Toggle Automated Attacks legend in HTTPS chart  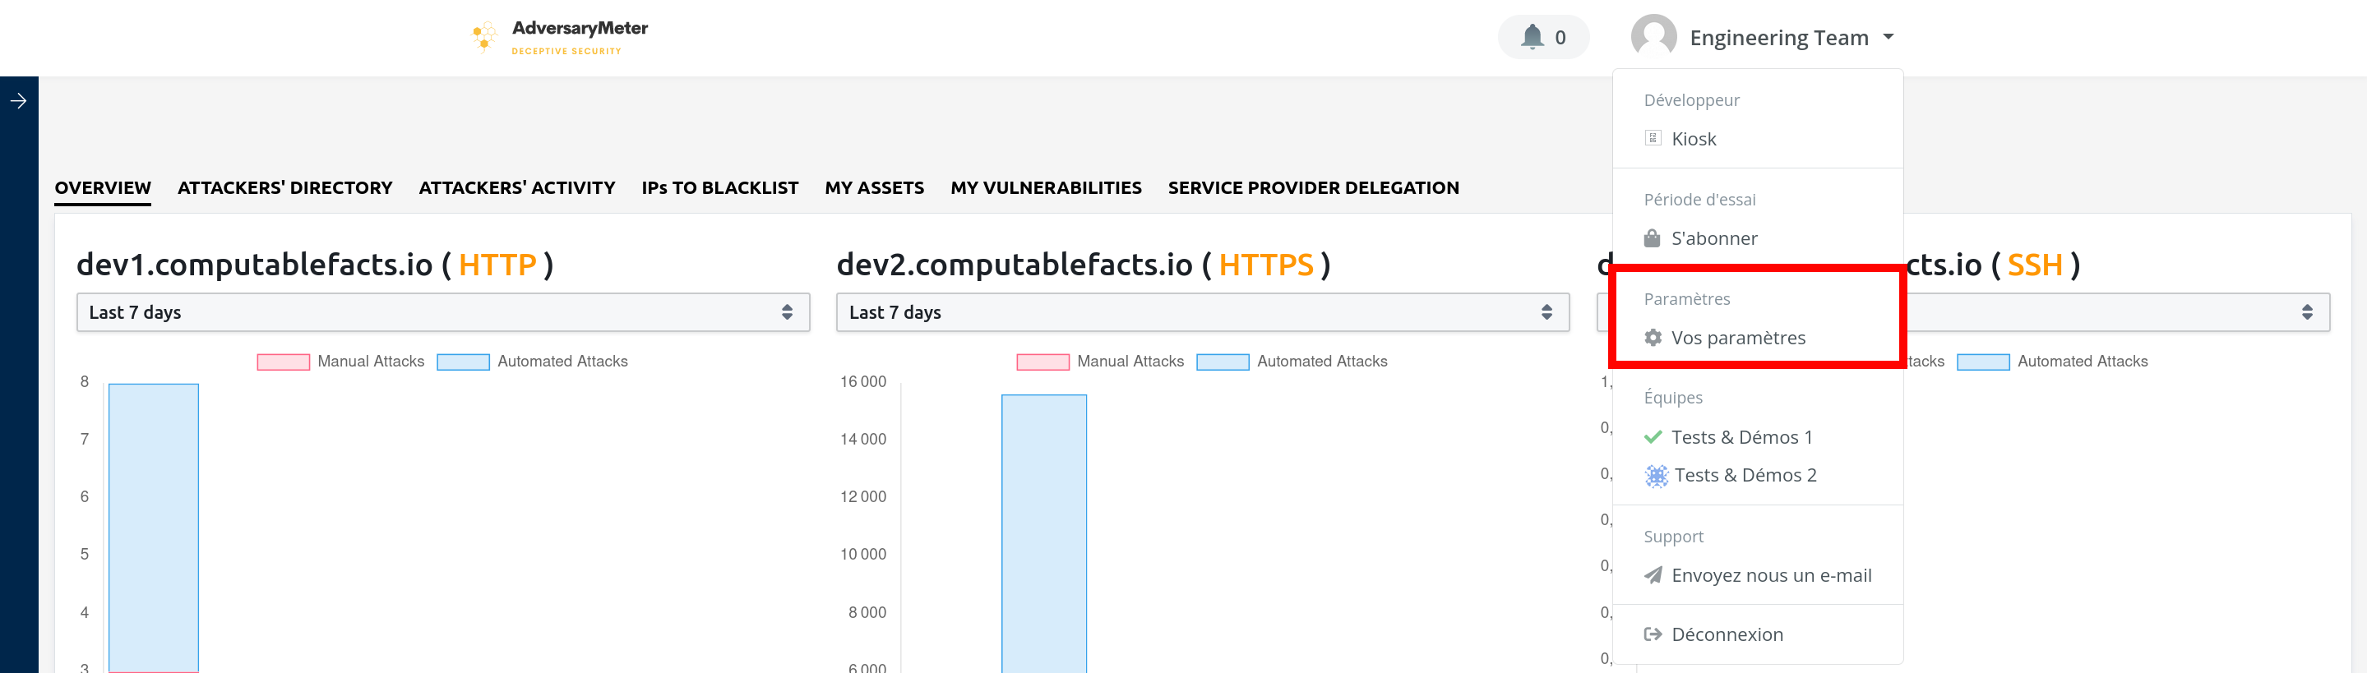[x=1321, y=362]
